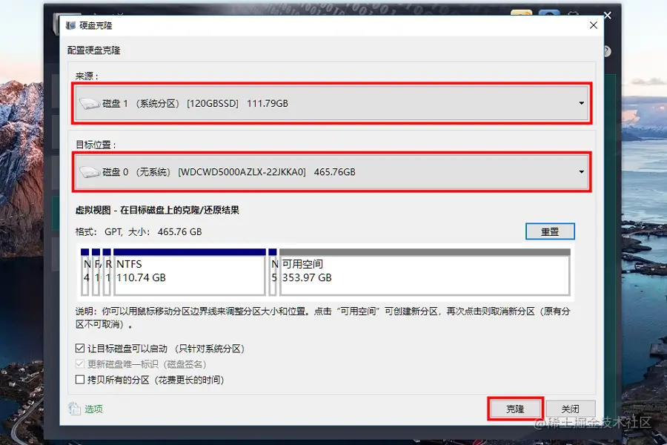Expand the 目标位置 target disk dropdown arrow

point(581,172)
